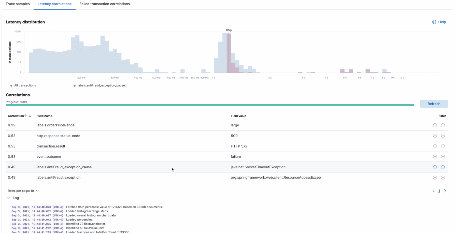Click the exclude icon on event.outcome failure row

443,156
